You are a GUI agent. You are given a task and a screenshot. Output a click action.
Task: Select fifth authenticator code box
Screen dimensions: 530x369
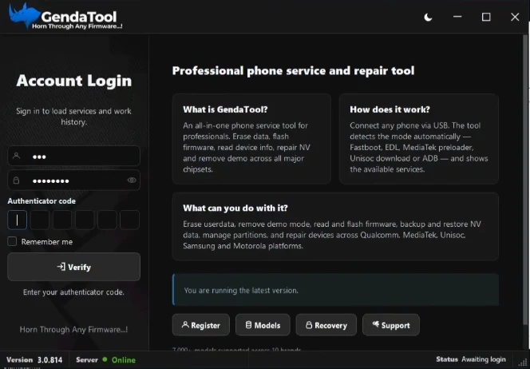(x=107, y=220)
